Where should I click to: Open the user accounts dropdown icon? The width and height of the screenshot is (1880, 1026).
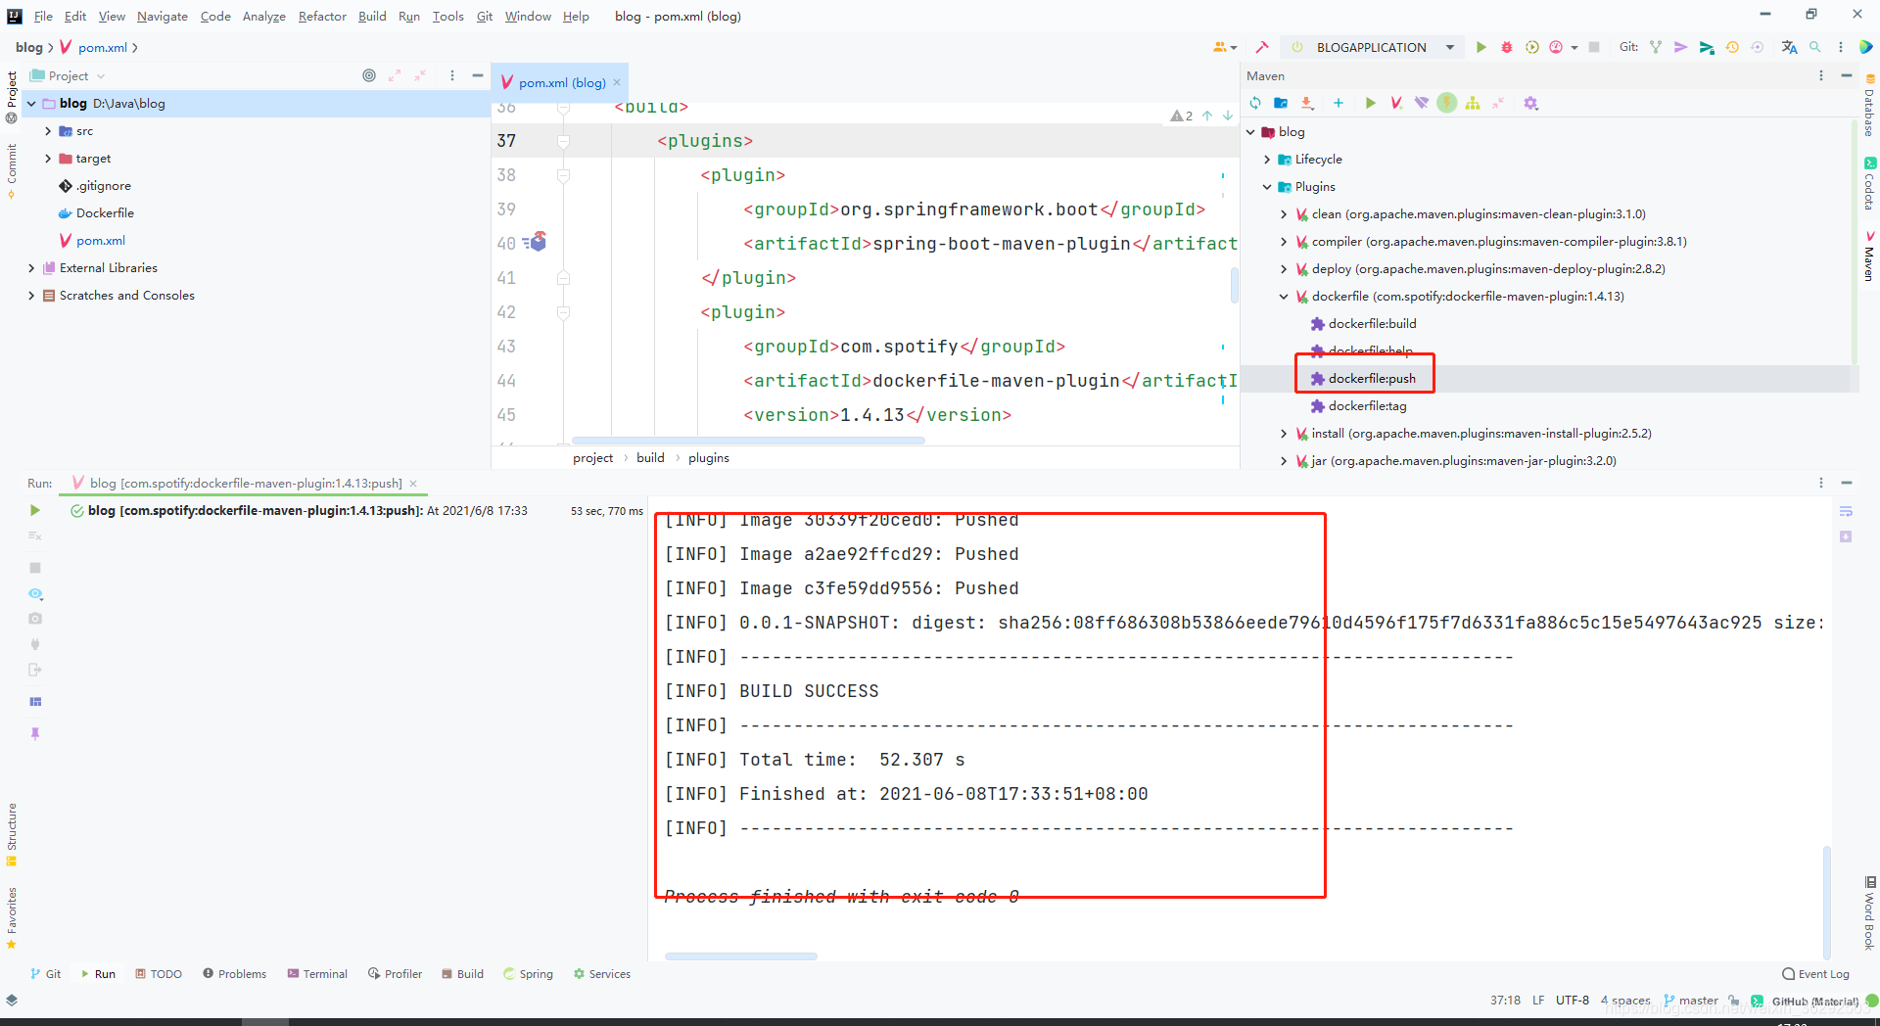1225,47
